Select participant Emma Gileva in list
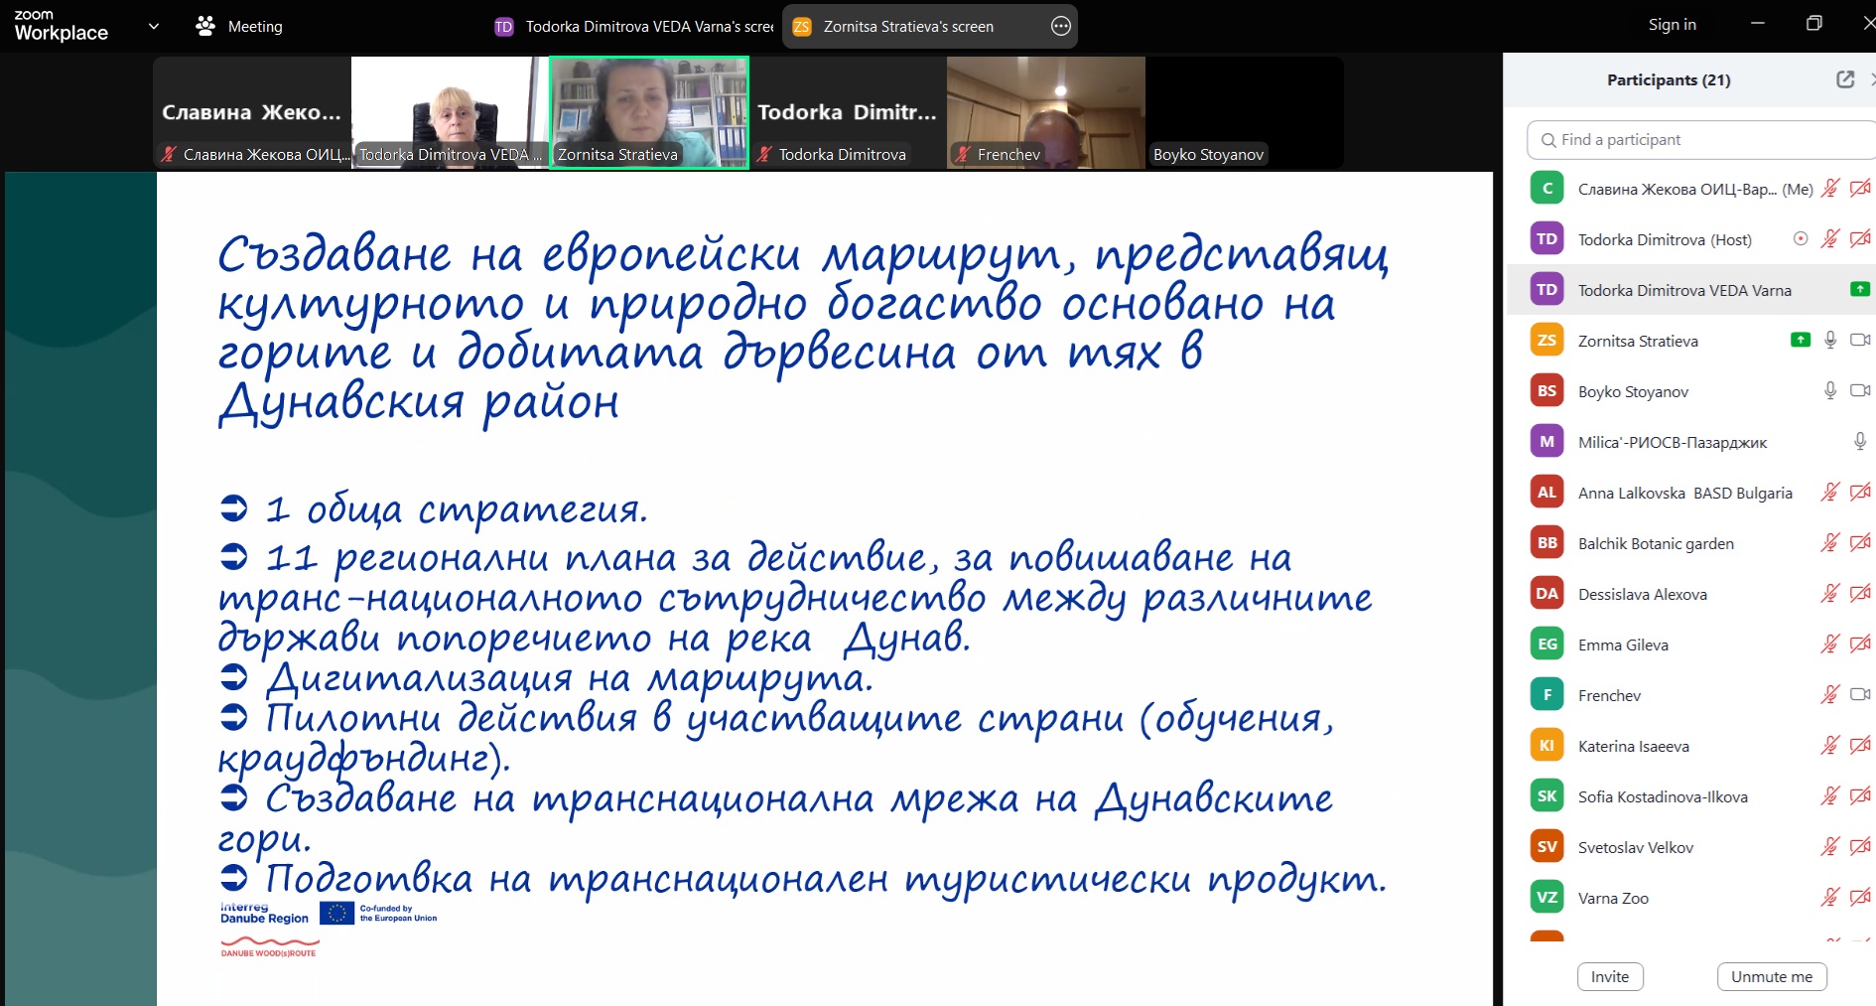The width and height of the screenshot is (1876, 1006). 1691,645
